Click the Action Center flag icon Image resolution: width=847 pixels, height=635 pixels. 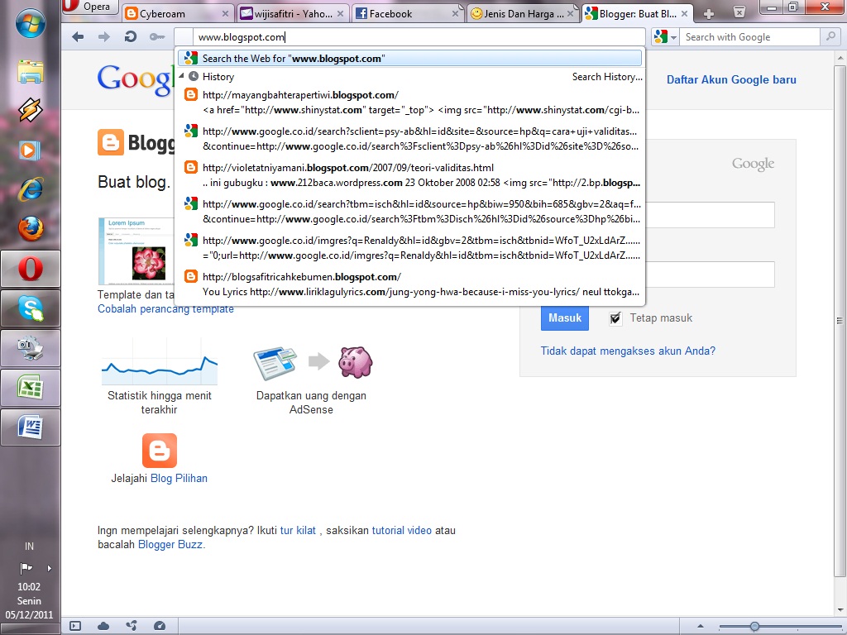26,568
